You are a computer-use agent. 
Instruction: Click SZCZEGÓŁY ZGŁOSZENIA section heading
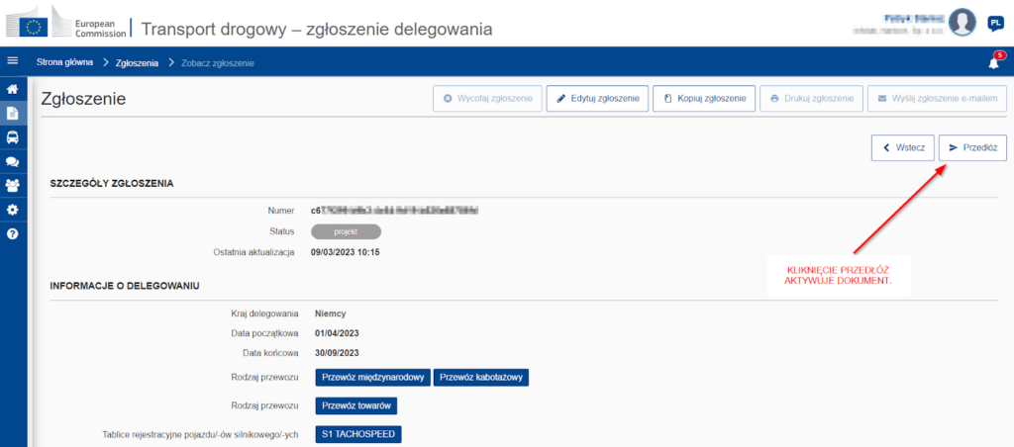tap(112, 184)
